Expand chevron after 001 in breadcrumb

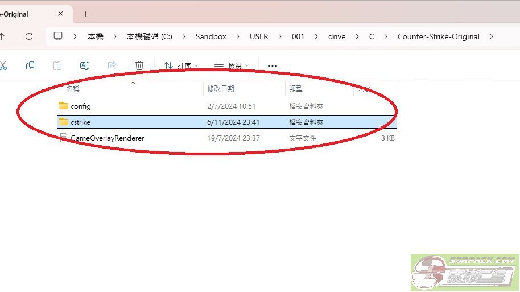point(316,36)
